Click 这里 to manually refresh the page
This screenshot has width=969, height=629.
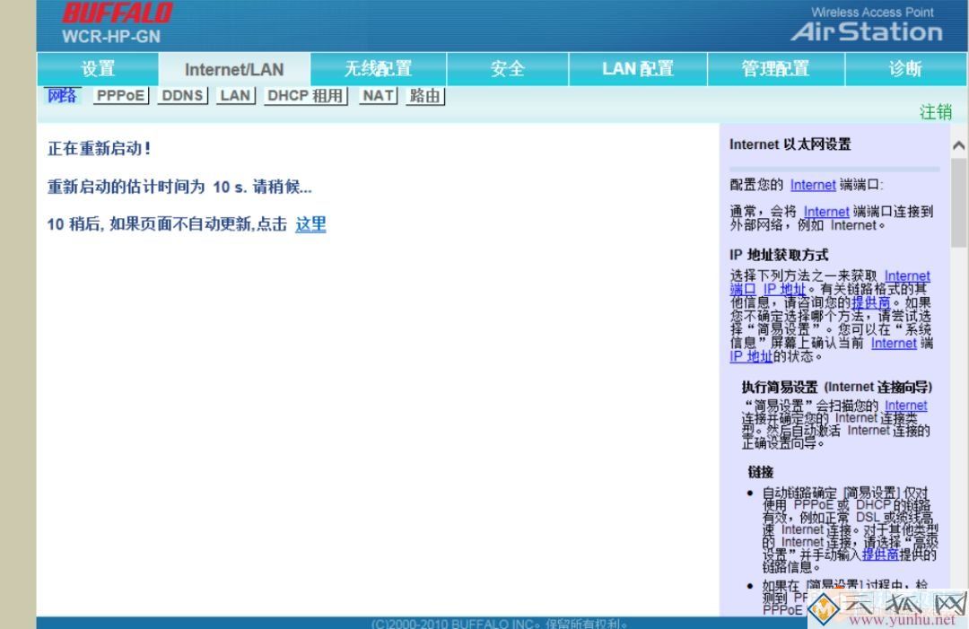tap(310, 224)
